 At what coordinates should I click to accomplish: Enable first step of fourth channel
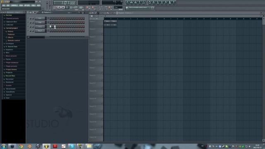point(51,31)
